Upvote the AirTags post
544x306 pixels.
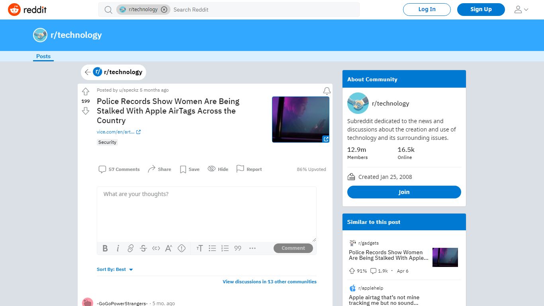tap(86, 92)
